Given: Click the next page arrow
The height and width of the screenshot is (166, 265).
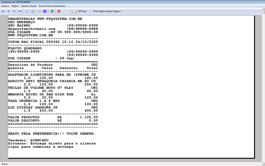Looking at the screenshot, I should [x=14, y=11].
